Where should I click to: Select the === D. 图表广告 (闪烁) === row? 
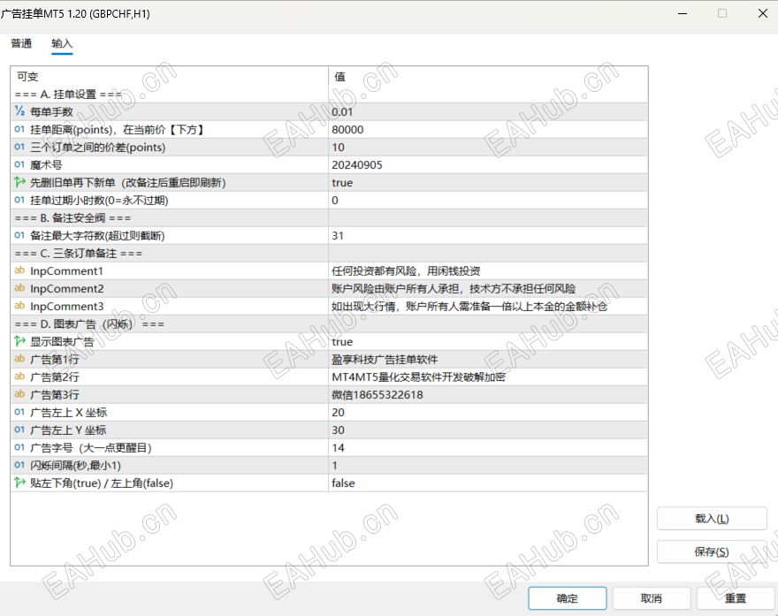point(329,323)
